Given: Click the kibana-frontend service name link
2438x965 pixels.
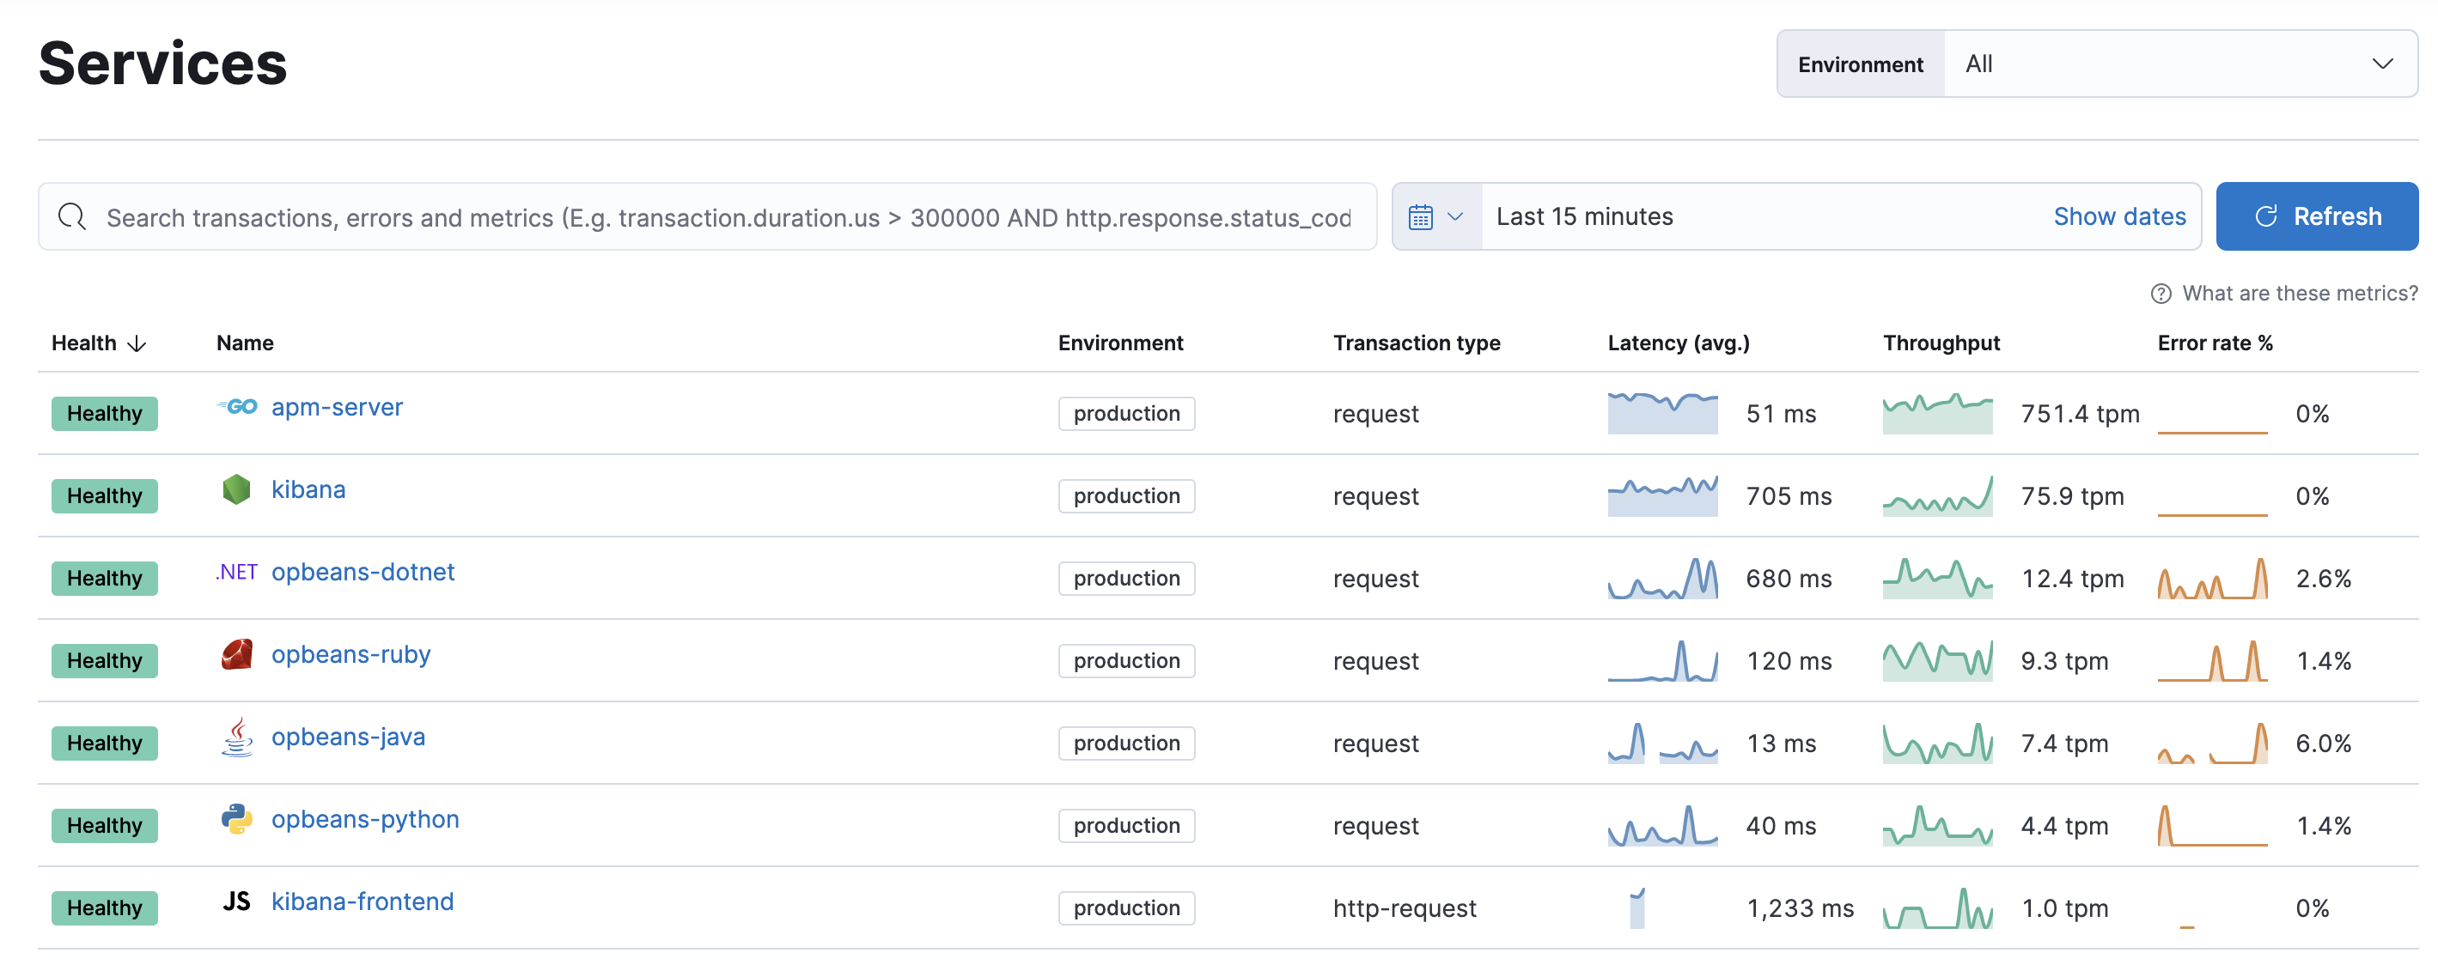Looking at the screenshot, I should tap(363, 900).
